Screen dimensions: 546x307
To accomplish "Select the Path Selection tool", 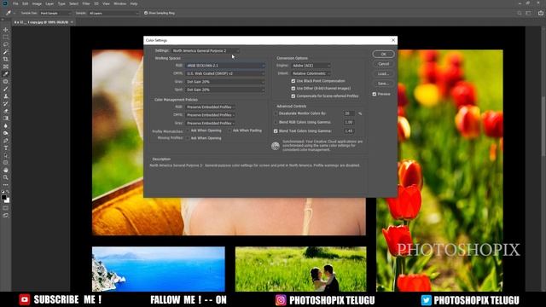I will [x=6, y=155].
